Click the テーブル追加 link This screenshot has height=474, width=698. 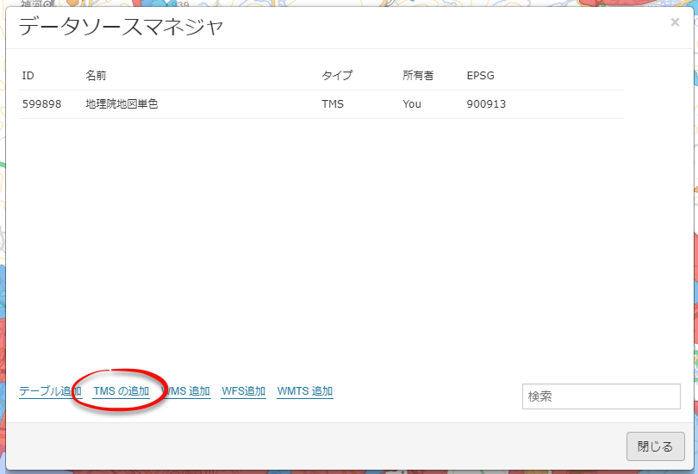point(50,391)
